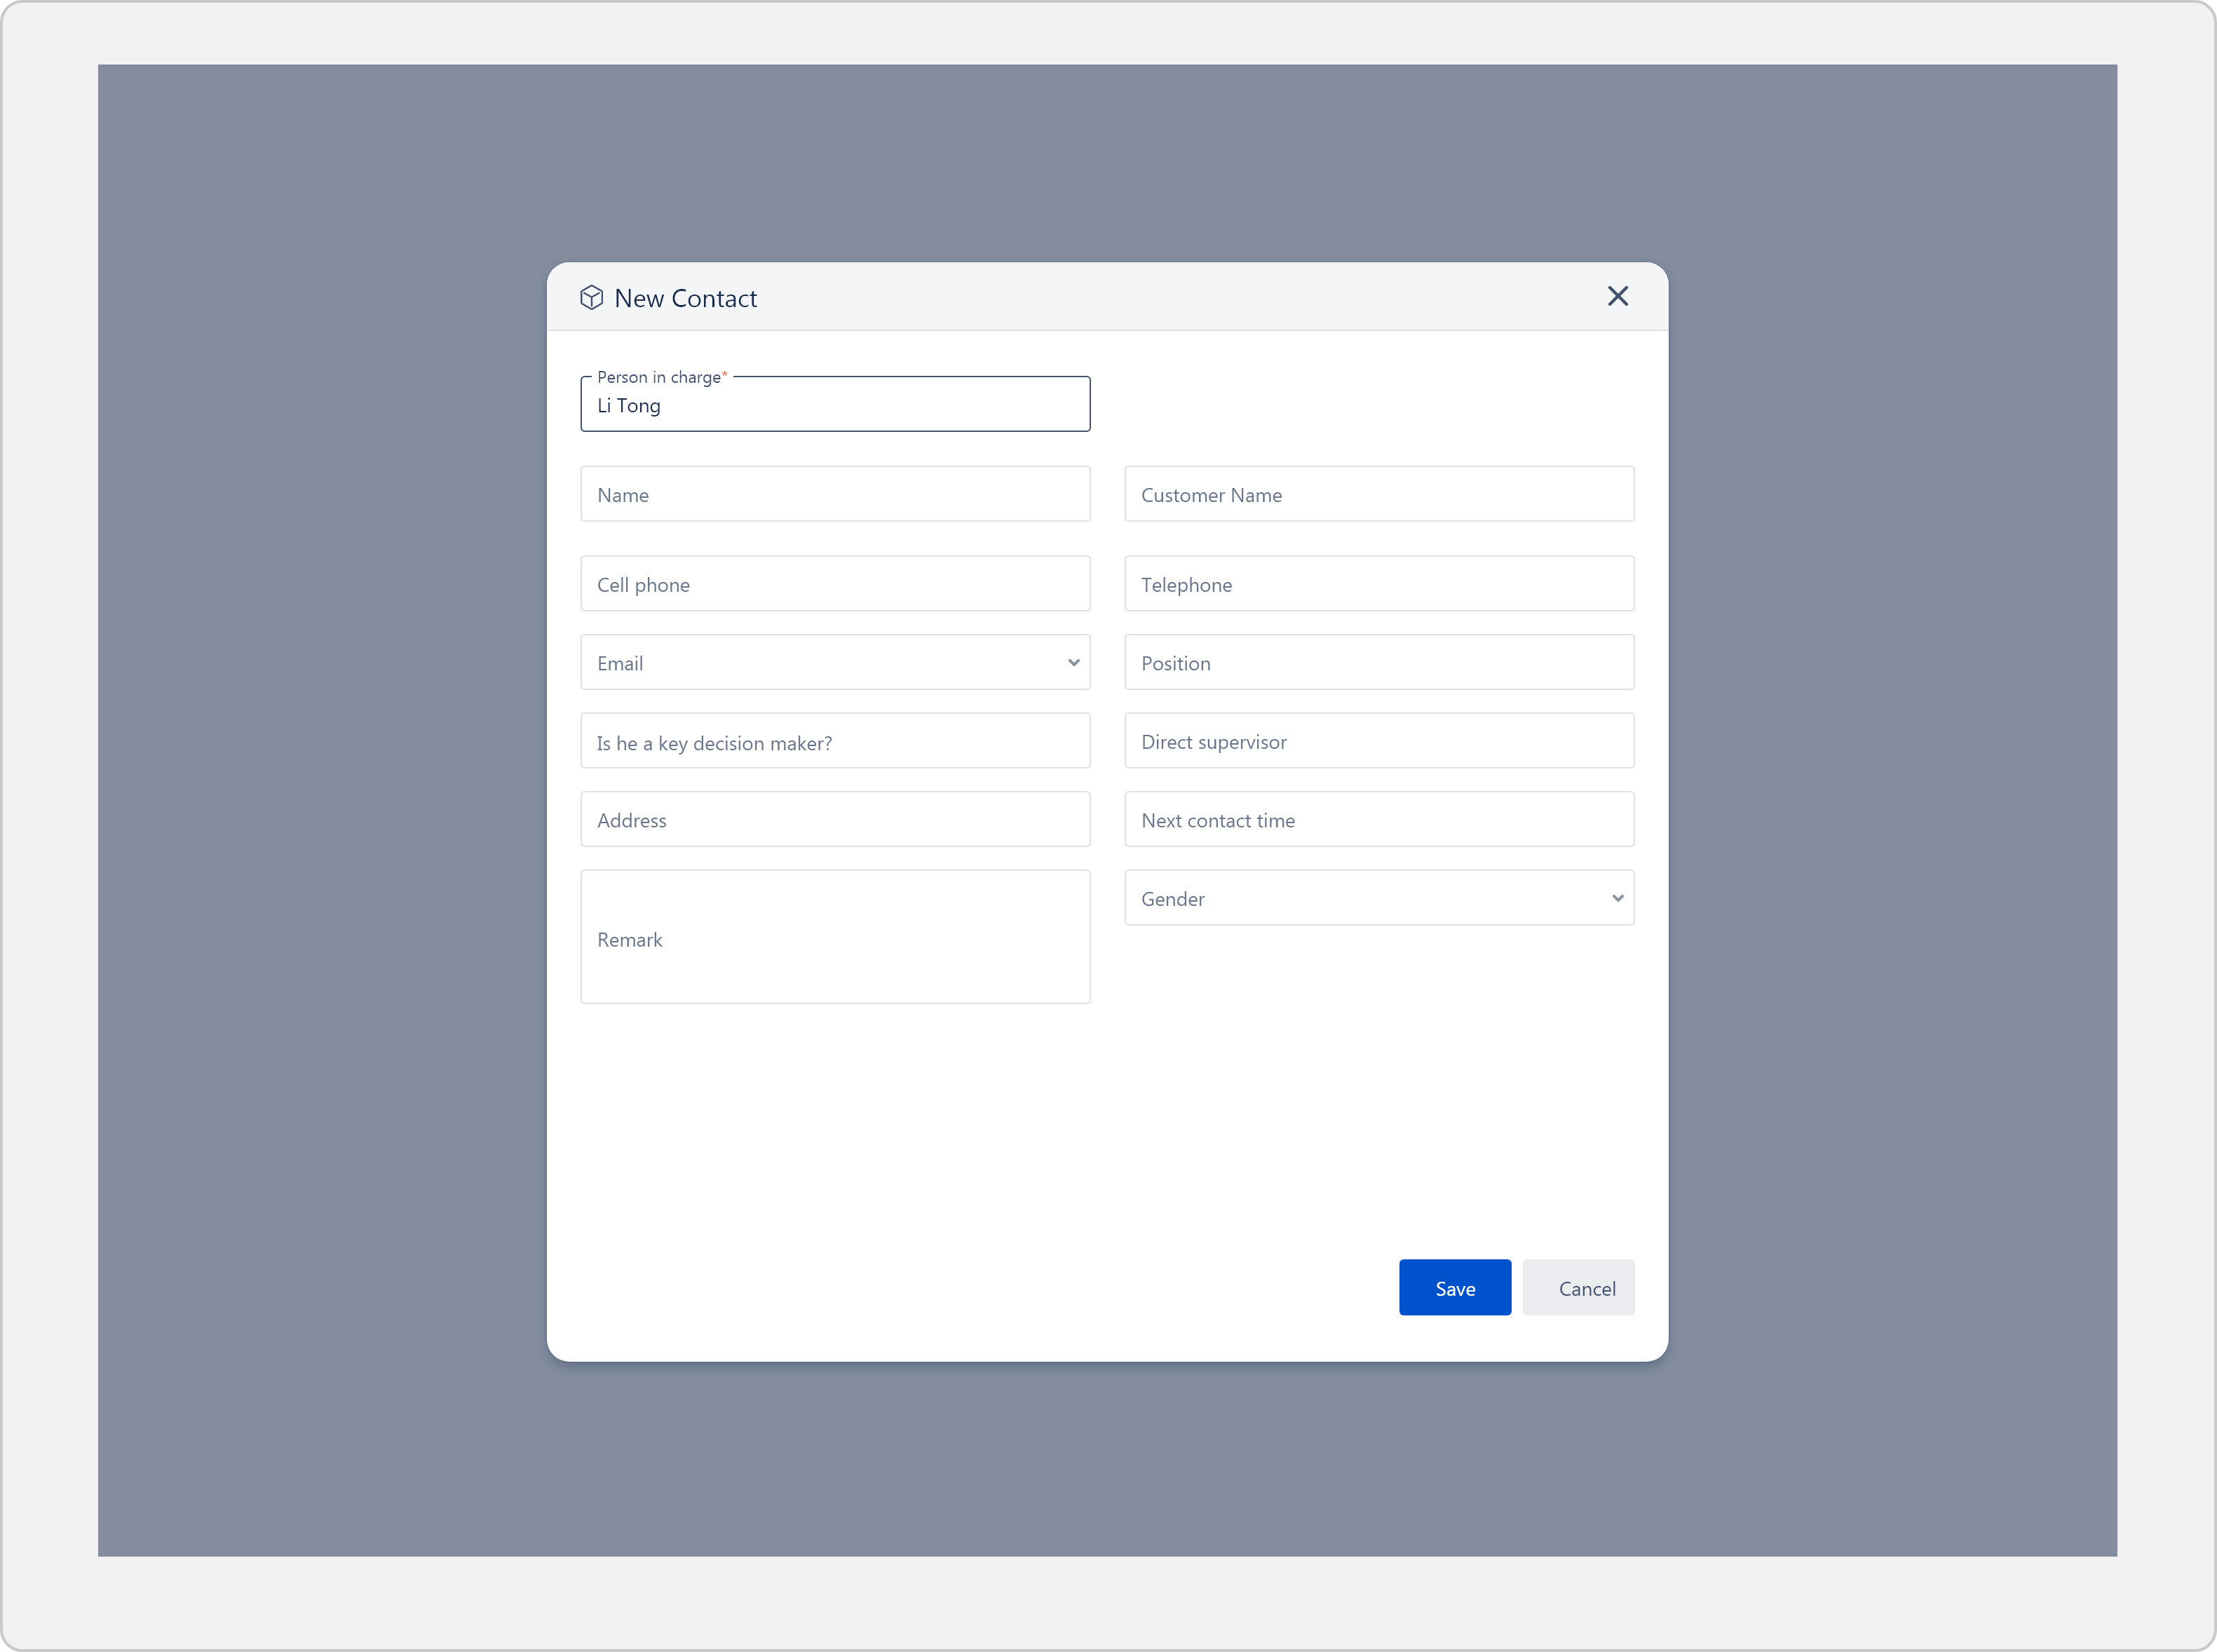Open the Next contact time field

(1379, 819)
